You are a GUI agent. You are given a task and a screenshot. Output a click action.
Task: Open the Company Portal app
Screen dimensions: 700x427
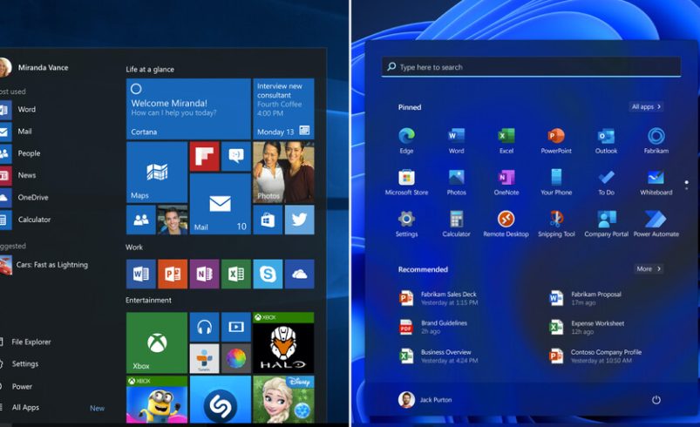[x=606, y=221]
